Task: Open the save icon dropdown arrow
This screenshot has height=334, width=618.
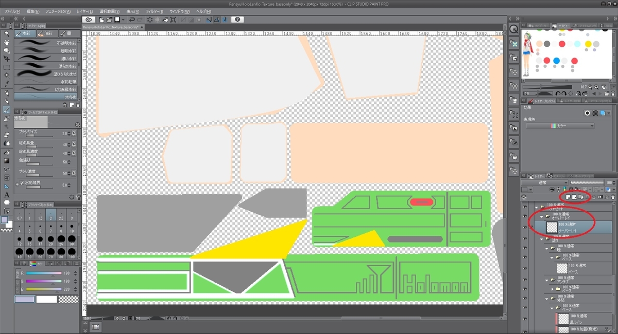Action: [123, 20]
